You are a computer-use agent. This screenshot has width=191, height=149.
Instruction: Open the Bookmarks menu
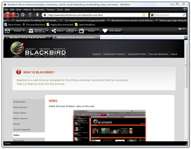pyautogui.click(x=39, y=10)
